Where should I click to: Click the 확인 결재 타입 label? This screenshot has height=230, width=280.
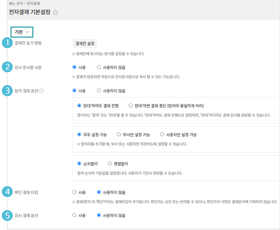[x=26, y=193]
